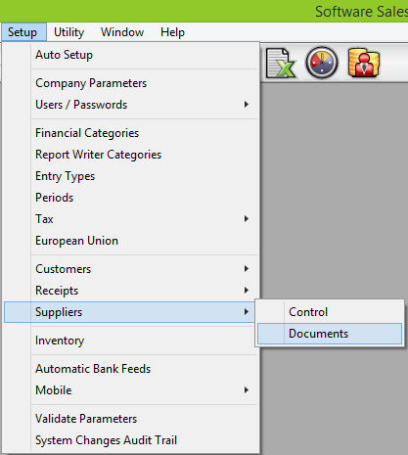Expand the Tax submenu arrow
This screenshot has height=455, width=408.
pos(247,219)
